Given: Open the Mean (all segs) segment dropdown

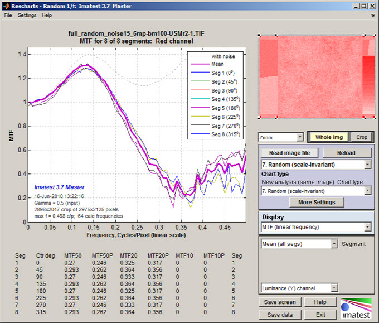Looking at the screenshot, I should 299,244.
